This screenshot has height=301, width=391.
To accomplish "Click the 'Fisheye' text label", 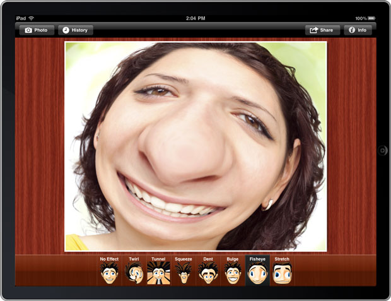I will coord(257,259).
